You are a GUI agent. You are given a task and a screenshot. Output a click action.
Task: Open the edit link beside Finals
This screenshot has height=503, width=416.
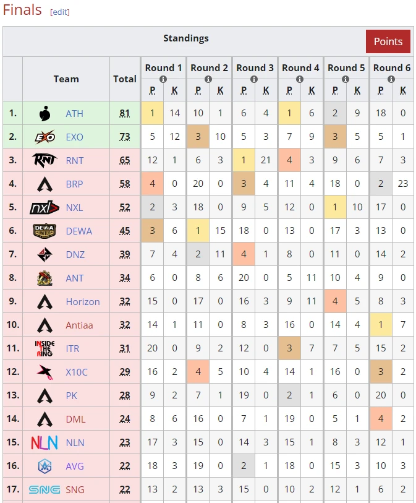tap(60, 12)
